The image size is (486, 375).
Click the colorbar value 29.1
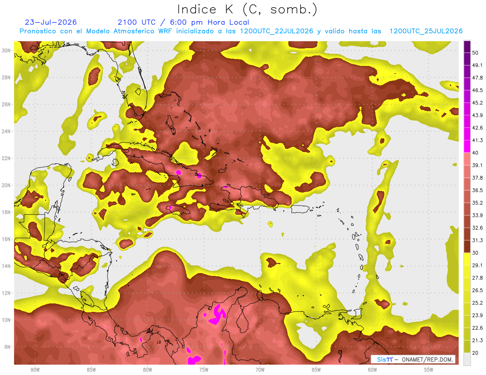[477, 265]
